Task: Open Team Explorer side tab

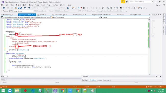Action: [164, 30]
